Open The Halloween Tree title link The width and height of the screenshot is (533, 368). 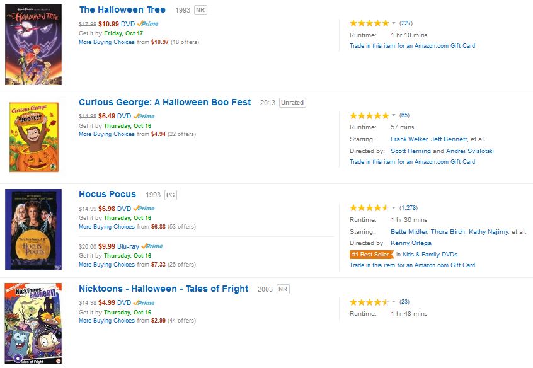(x=122, y=9)
